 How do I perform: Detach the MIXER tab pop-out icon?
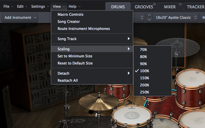180,4
